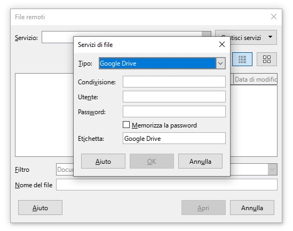Enable Memorizza la password checkbox
293x231 pixels.
click(x=126, y=125)
